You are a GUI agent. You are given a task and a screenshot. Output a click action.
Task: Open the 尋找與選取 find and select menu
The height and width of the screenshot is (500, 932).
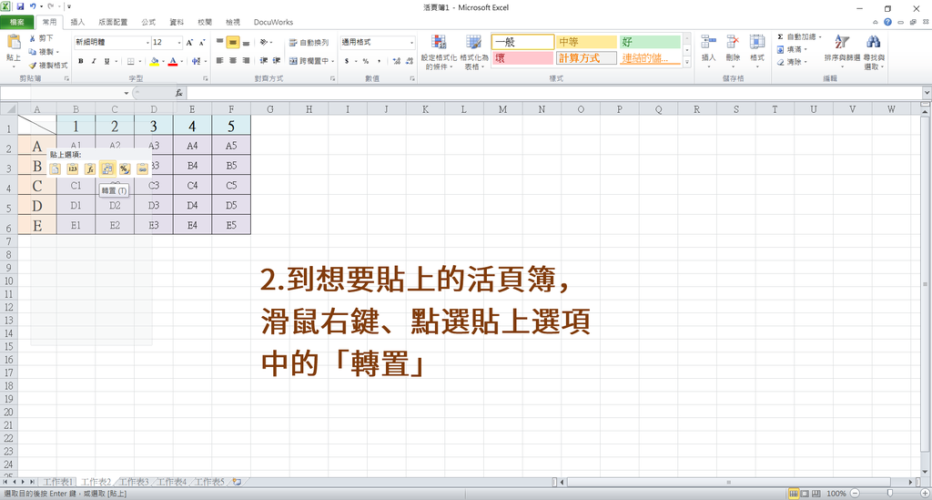click(x=874, y=52)
